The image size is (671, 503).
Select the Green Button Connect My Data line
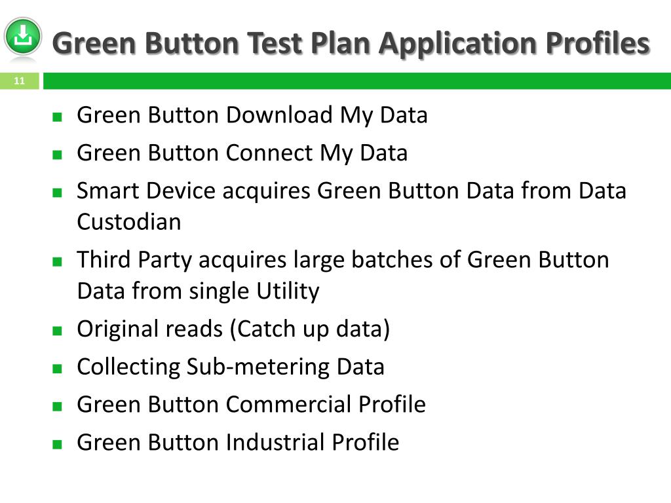click(x=242, y=153)
